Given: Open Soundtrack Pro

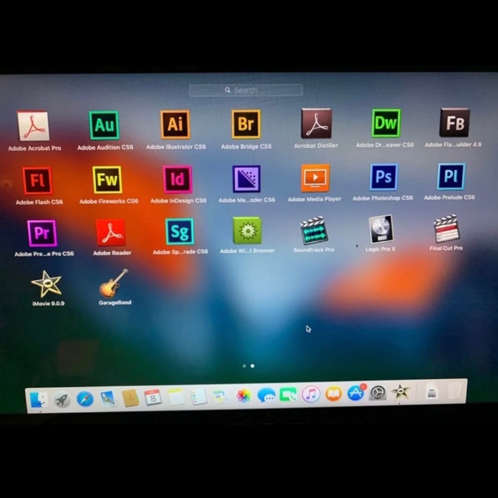Looking at the screenshot, I should [314, 231].
